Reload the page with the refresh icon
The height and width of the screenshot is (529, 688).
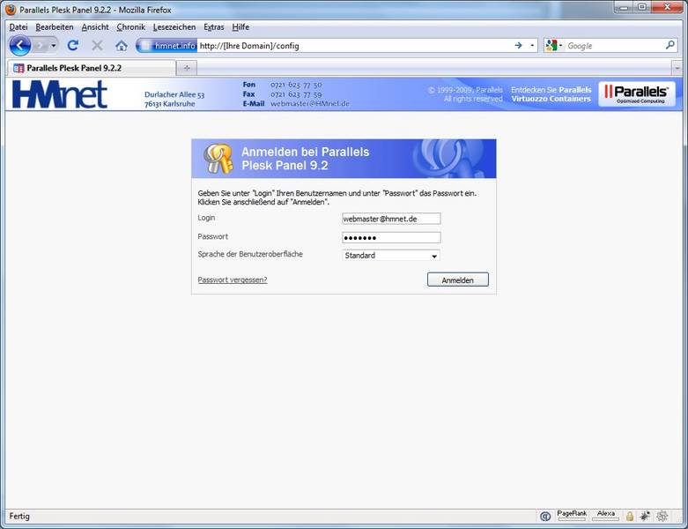[73, 45]
